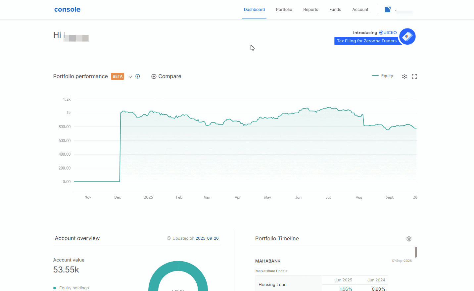Open the Account menu
The width and height of the screenshot is (474, 291).
click(x=360, y=10)
